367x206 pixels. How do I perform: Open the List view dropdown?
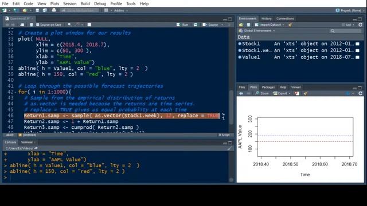[x=348, y=25]
